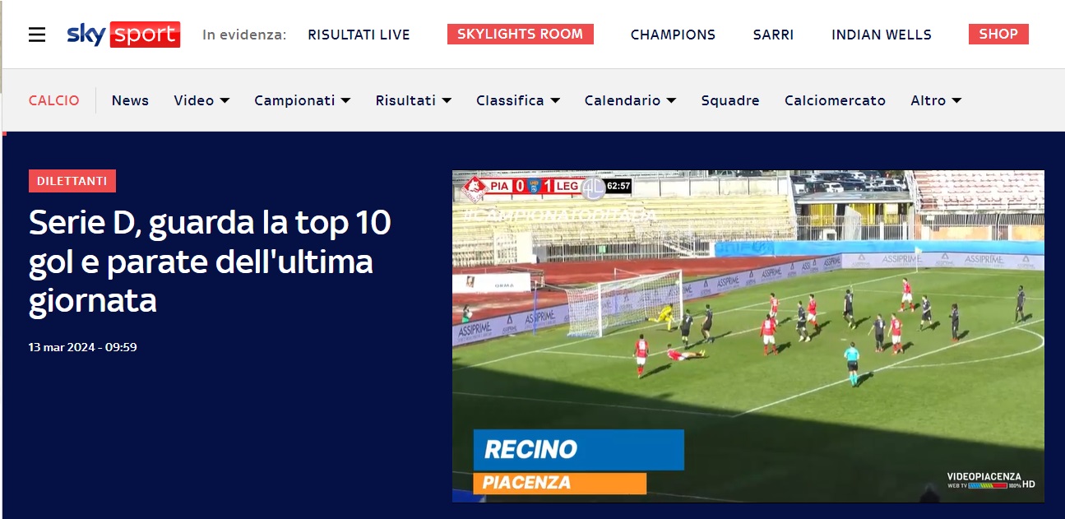1065x519 pixels.
Task: Select the CALCIO section label
Action: coord(54,100)
